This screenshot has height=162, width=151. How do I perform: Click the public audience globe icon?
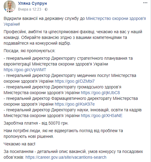46,9
